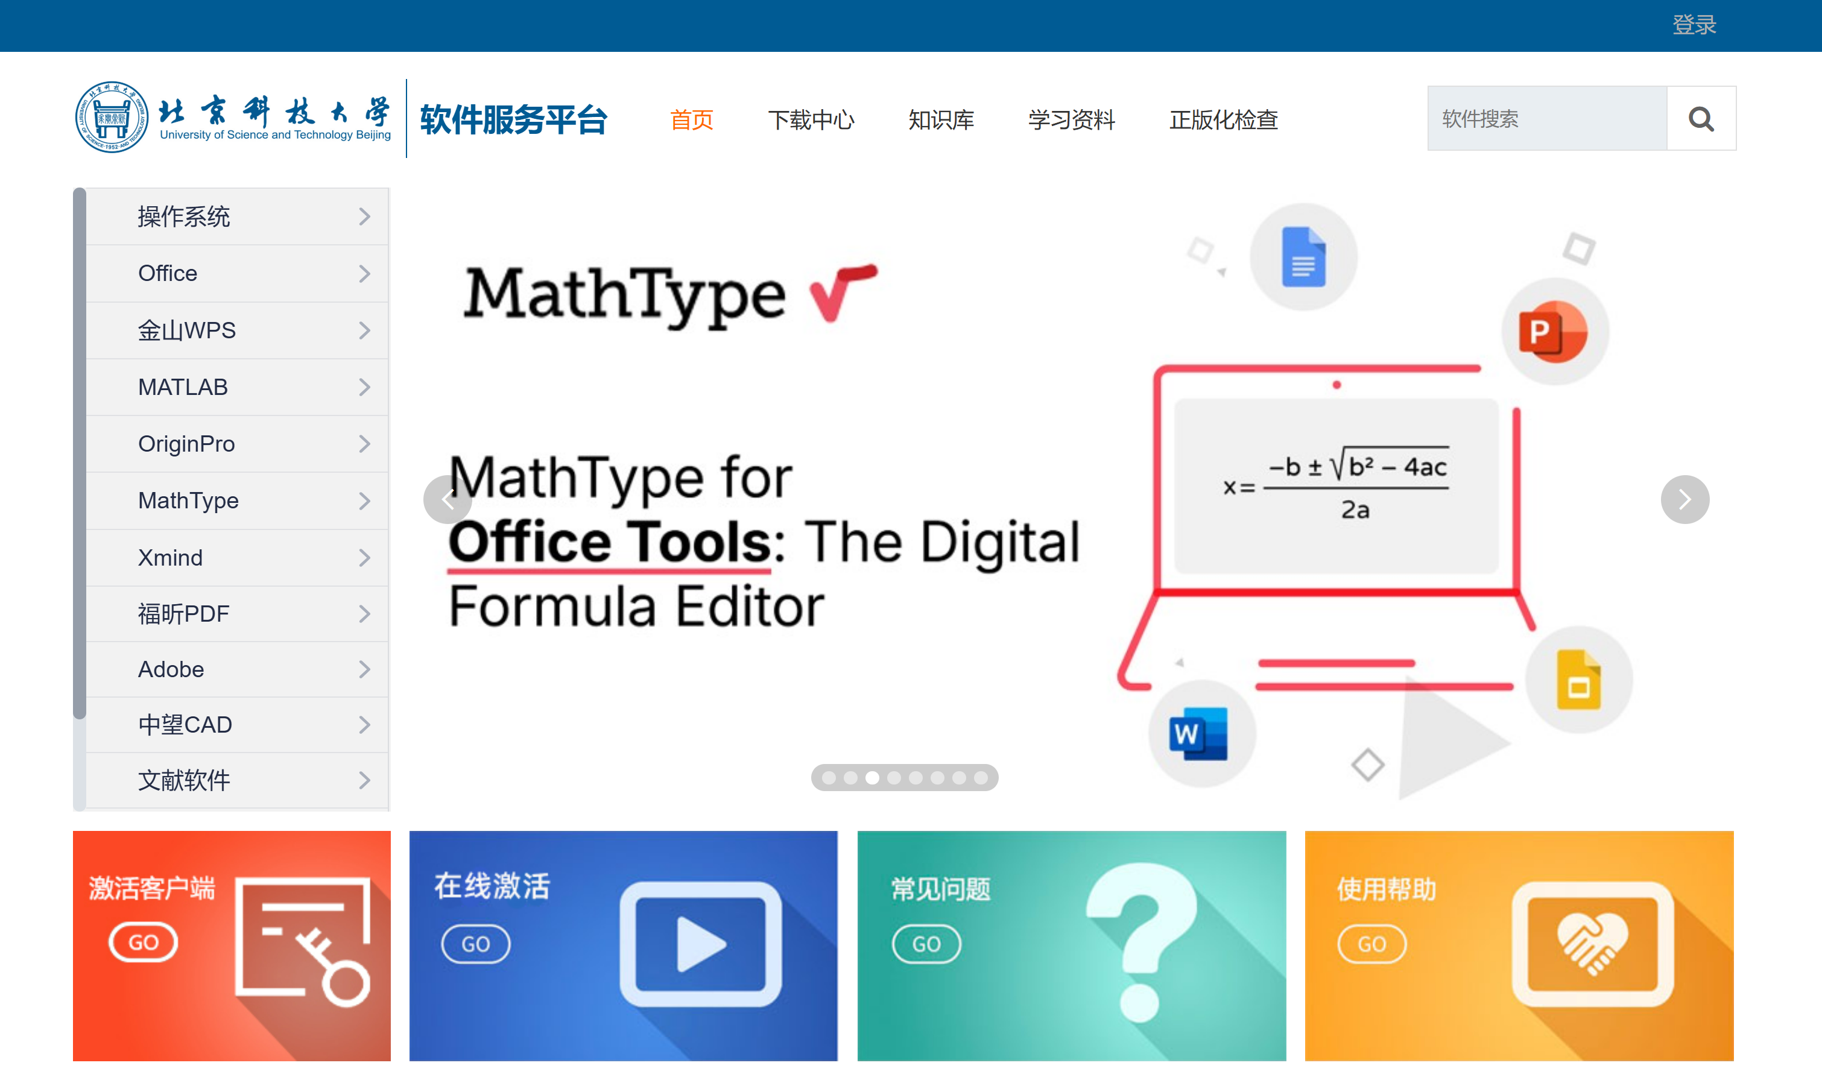Click the university seal logo
Image resolution: width=1822 pixels, height=1089 pixels.
[112, 118]
